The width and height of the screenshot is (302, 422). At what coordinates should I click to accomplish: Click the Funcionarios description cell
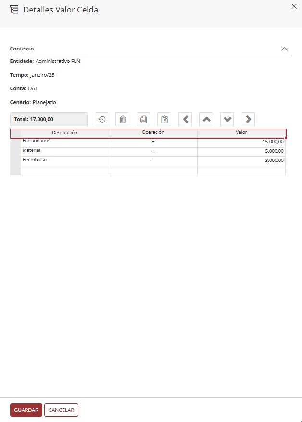tap(64, 142)
